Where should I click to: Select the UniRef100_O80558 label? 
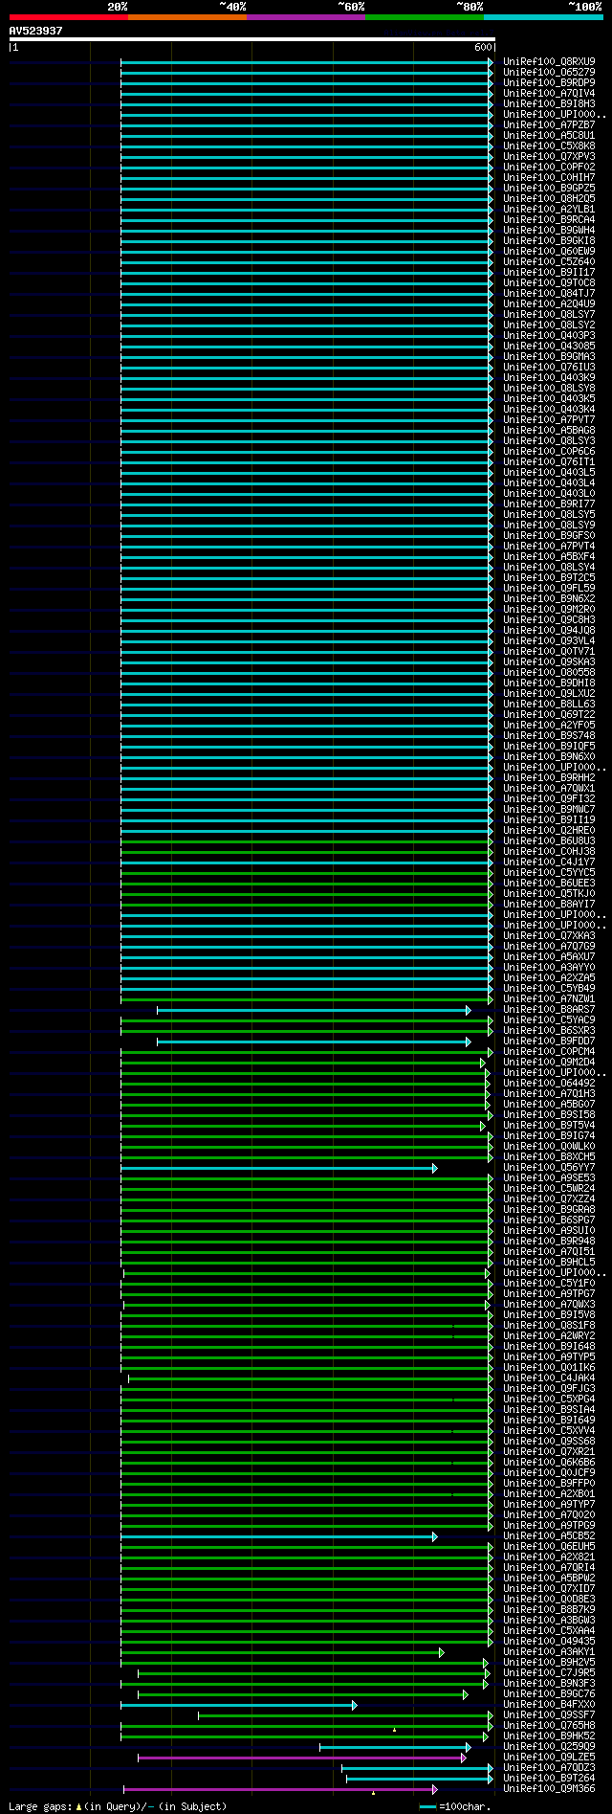tap(549, 672)
